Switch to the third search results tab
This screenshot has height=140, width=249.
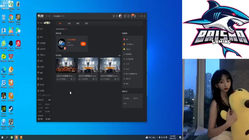click(x=78, y=23)
